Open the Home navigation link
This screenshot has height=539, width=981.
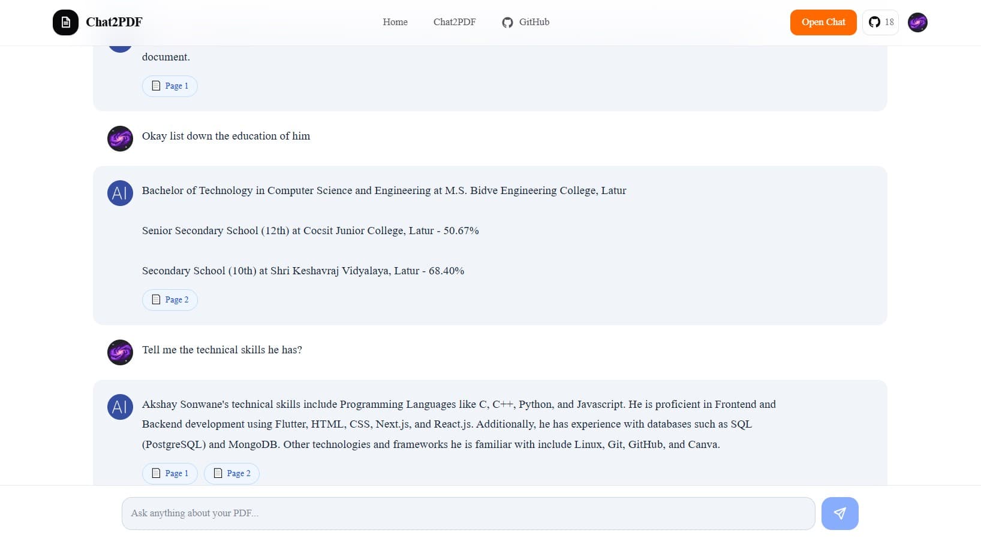pyautogui.click(x=395, y=22)
